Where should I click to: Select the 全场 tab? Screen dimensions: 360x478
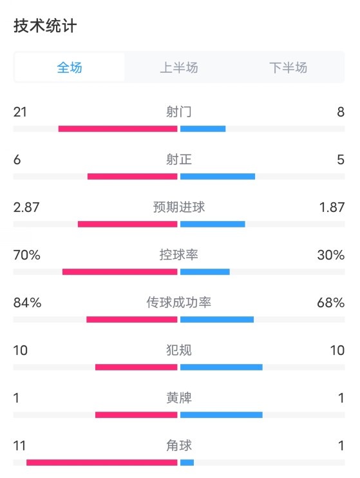click(x=70, y=68)
